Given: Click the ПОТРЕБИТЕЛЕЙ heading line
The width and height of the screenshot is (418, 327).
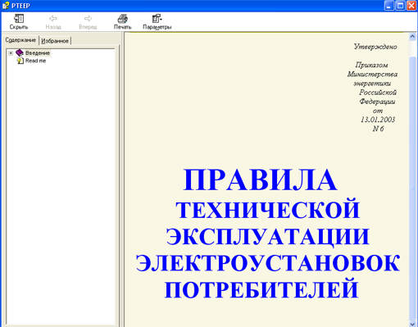Looking at the screenshot, I should (261, 289).
